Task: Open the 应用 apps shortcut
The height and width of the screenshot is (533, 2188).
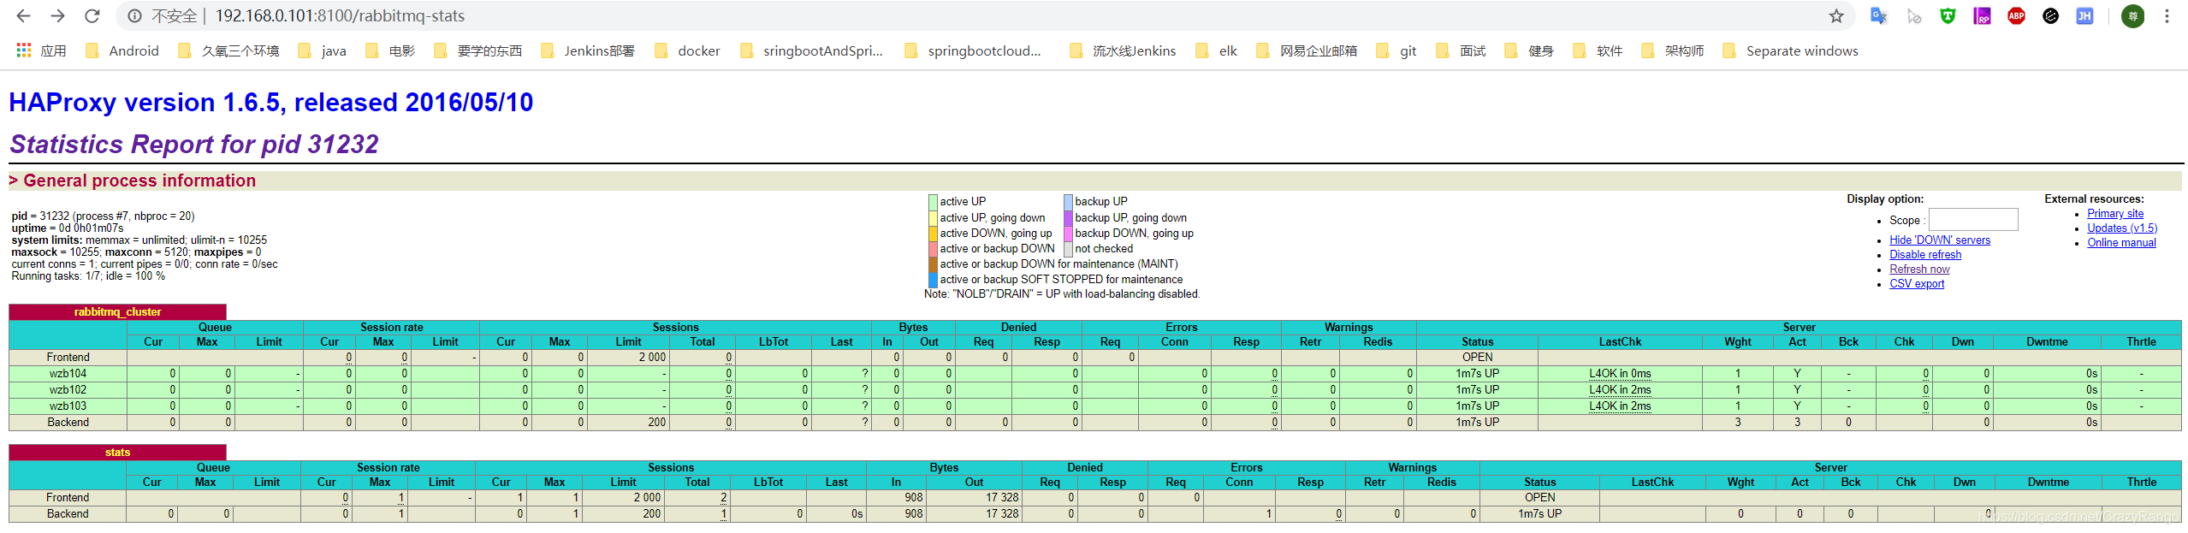Action: point(41,50)
